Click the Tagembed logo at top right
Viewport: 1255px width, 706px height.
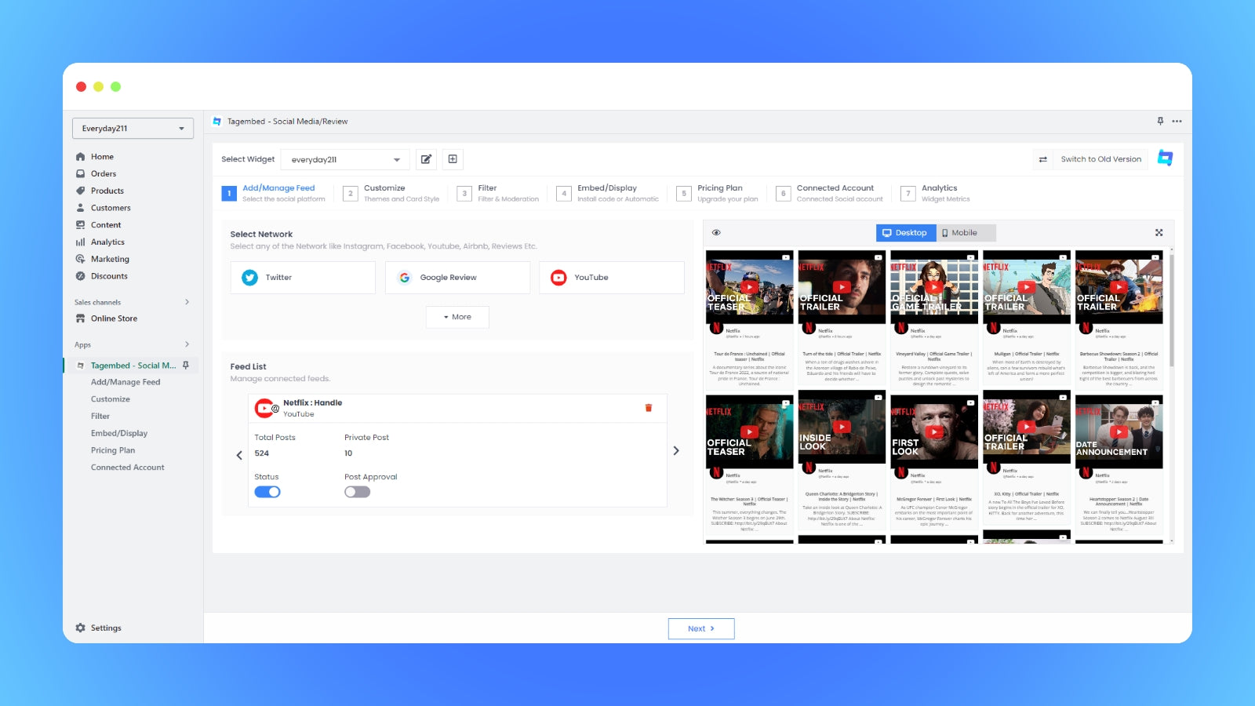(1166, 158)
